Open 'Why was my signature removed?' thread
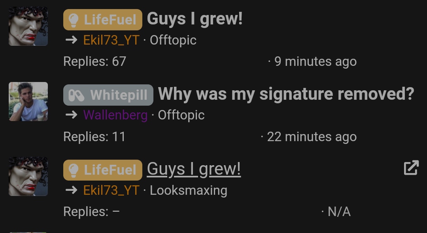The height and width of the screenshot is (233, 427). click(x=286, y=94)
